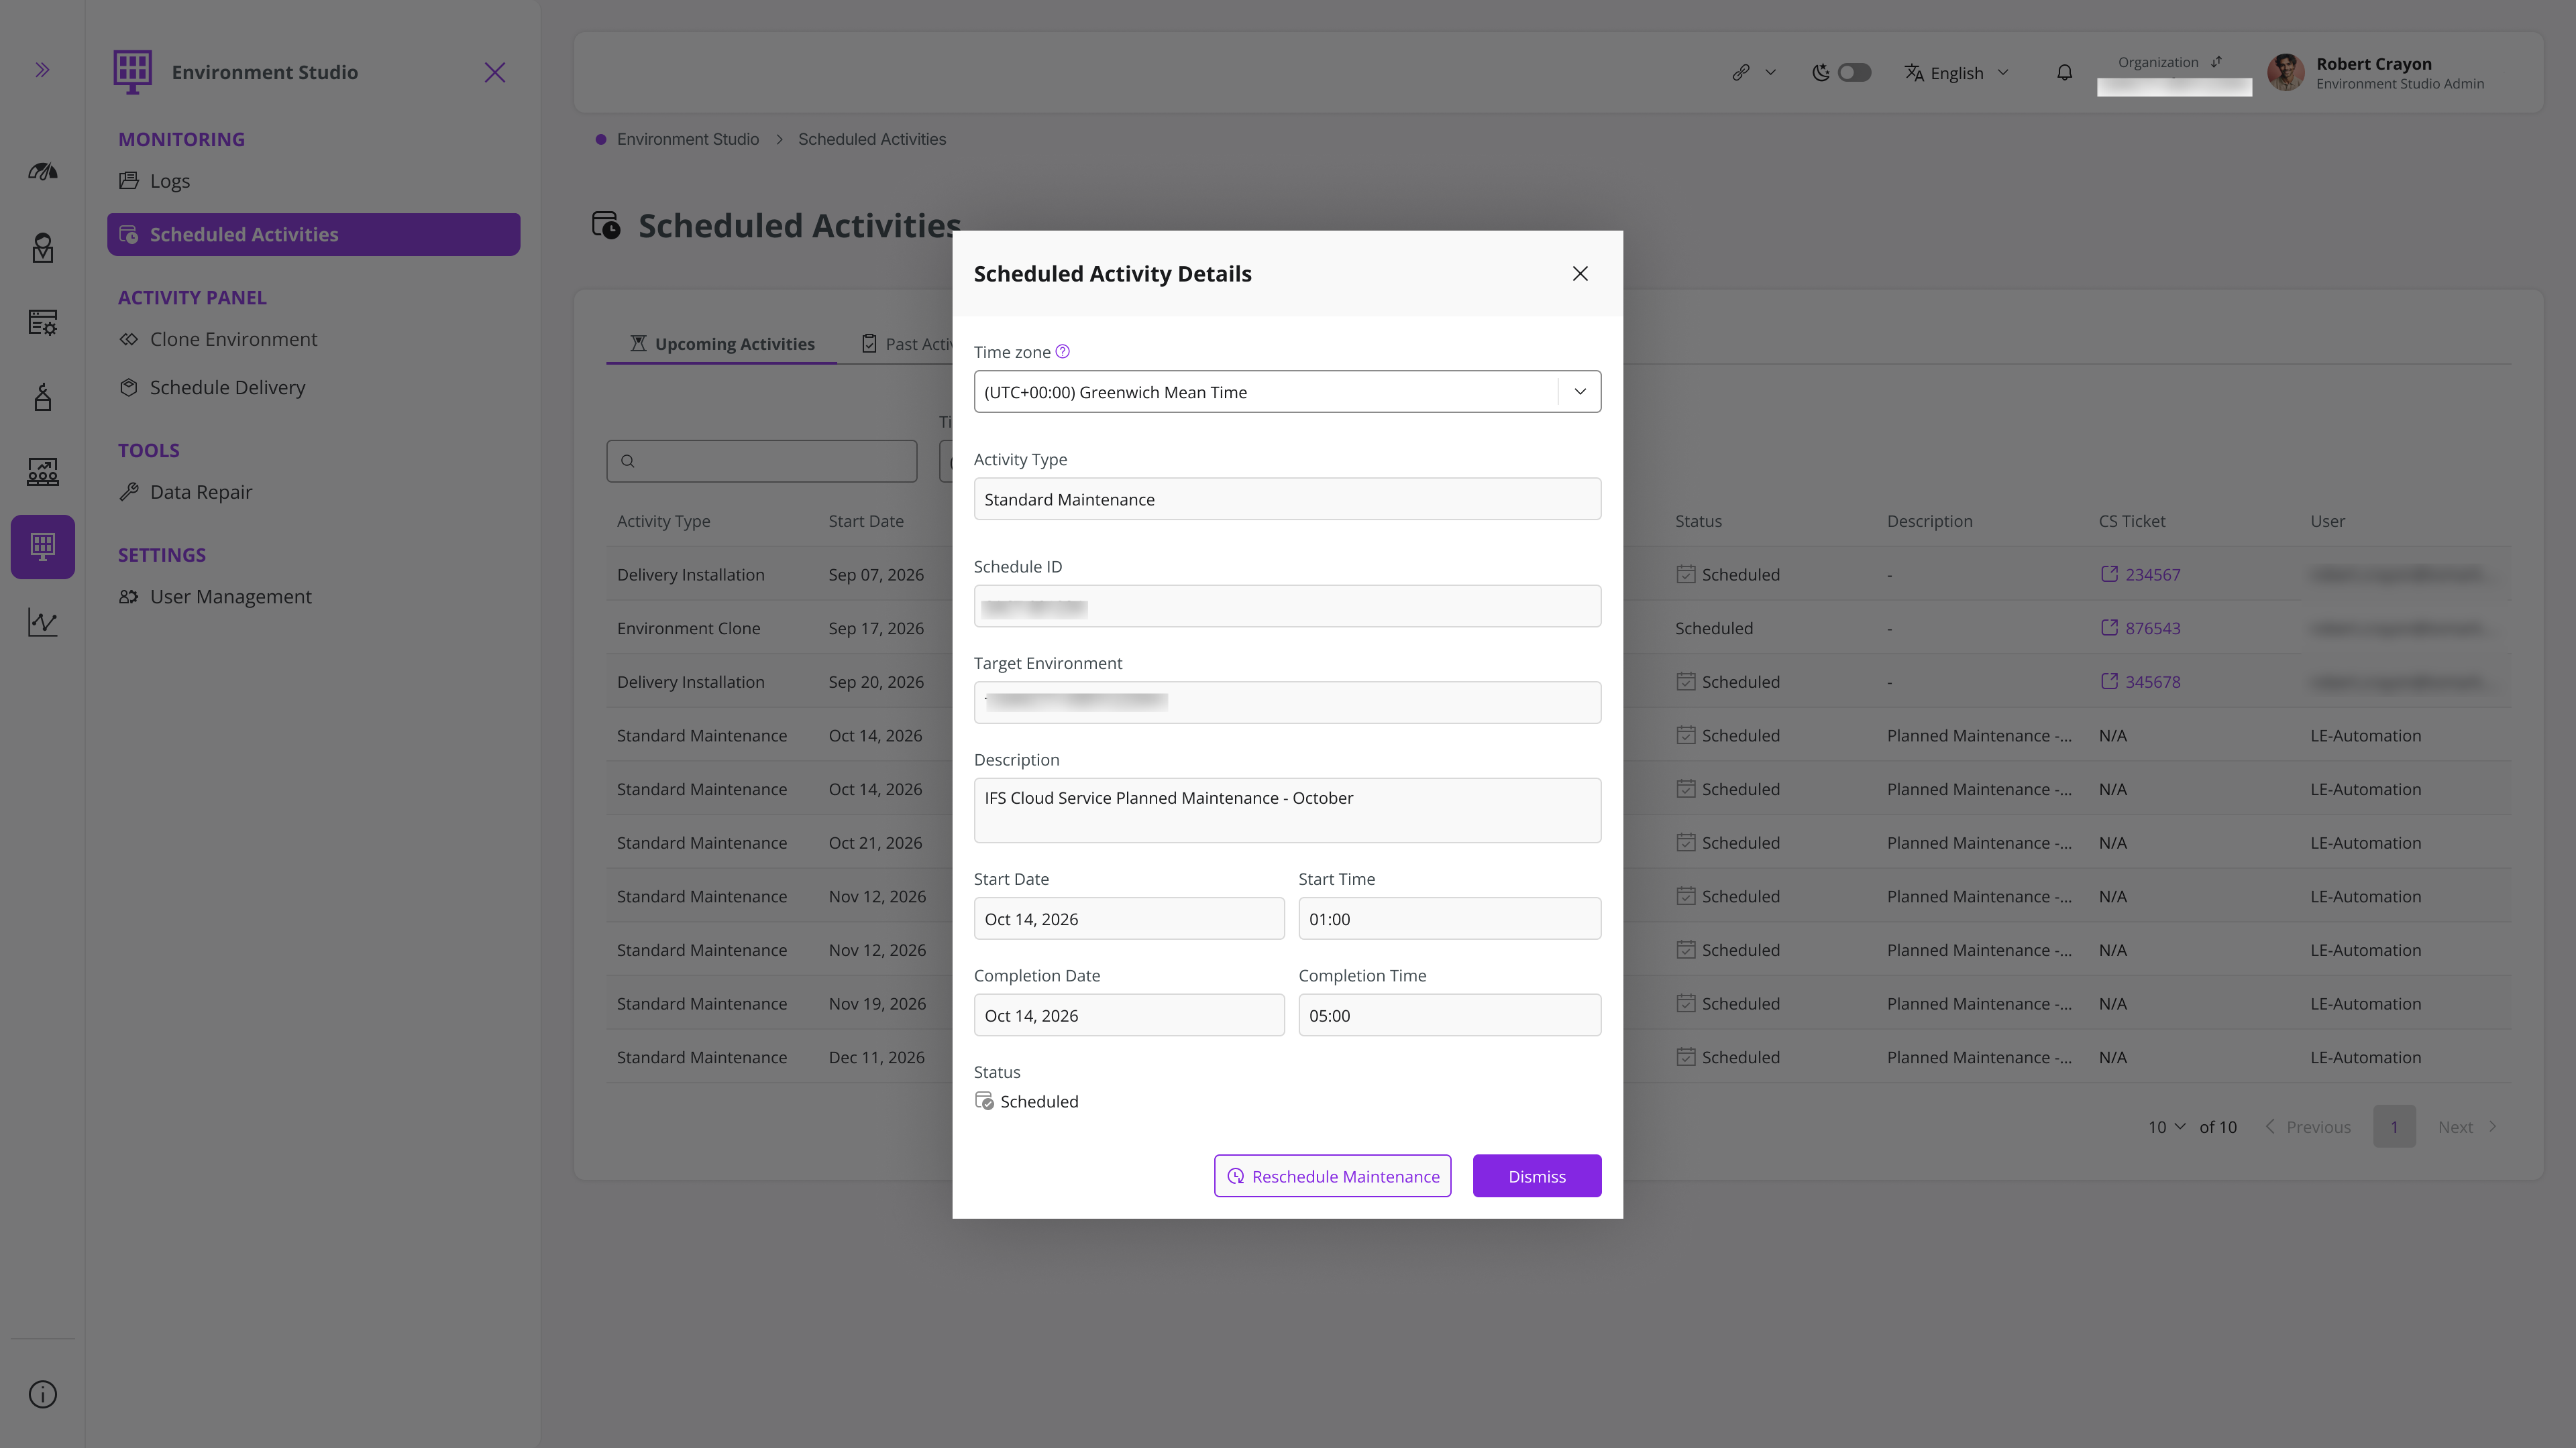The image size is (2576, 1448).
Task: Select page 1 in pagination
Action: [x=2394, y=1127]
